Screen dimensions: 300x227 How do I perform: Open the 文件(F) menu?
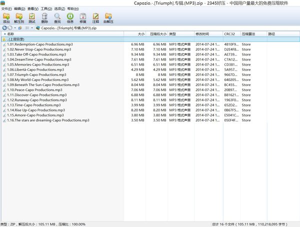click(x=6, y=9)
